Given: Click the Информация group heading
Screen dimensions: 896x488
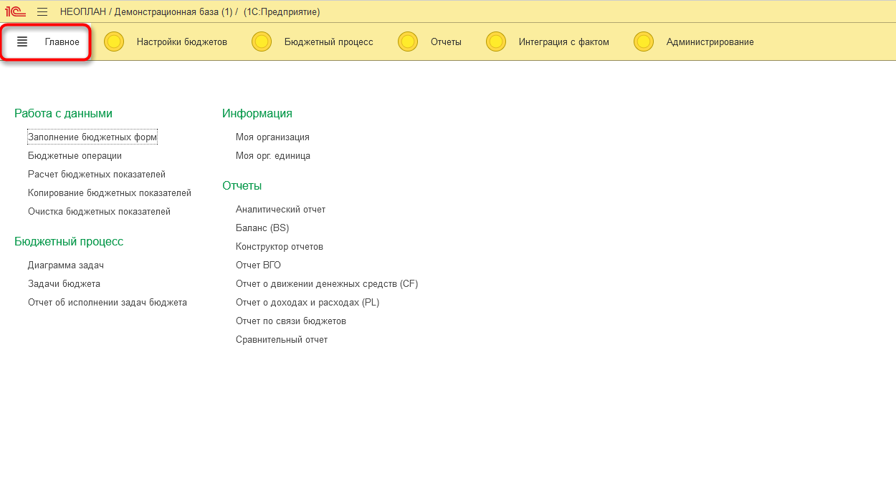Looking at the screenshot, I should point(257,113).
